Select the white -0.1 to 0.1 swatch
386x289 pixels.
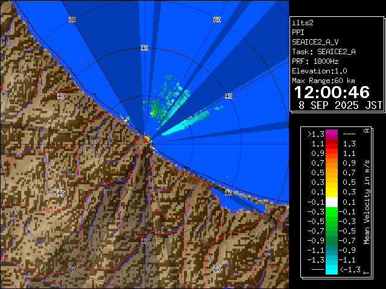(331, 202)
